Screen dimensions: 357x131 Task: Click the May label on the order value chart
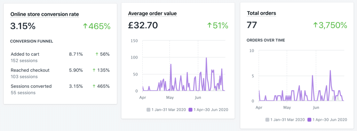pos(170,97)
